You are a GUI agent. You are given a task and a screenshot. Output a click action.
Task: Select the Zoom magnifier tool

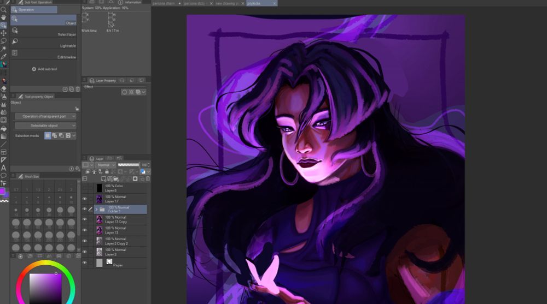[x=3, y=10]
